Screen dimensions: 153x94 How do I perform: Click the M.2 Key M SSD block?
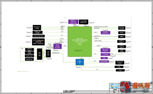click(122, 28)
